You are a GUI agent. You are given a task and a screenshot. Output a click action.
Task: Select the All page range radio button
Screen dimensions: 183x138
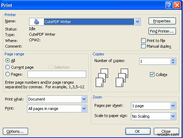pos(7,61)
